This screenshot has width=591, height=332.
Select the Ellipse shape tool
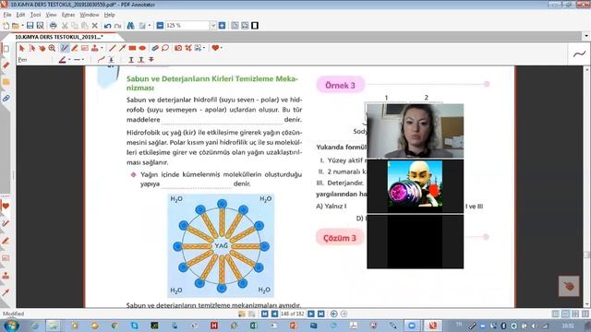coord(142,48)
